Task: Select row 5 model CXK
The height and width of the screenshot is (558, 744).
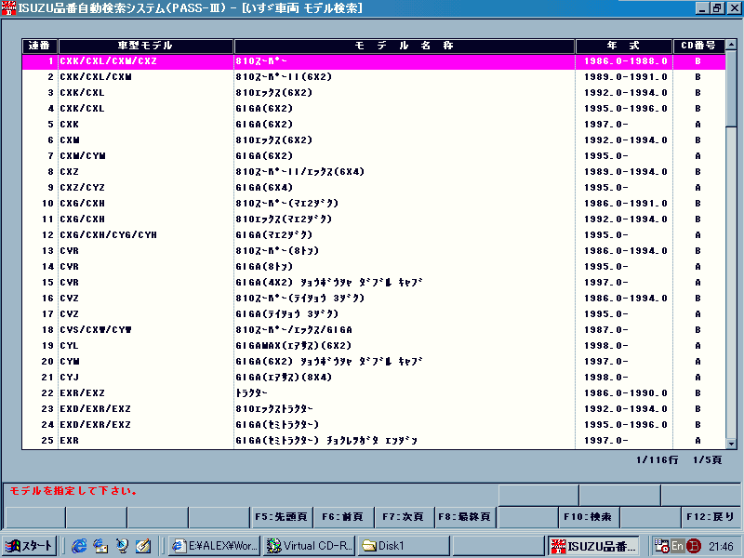Action: coord(374,125)
